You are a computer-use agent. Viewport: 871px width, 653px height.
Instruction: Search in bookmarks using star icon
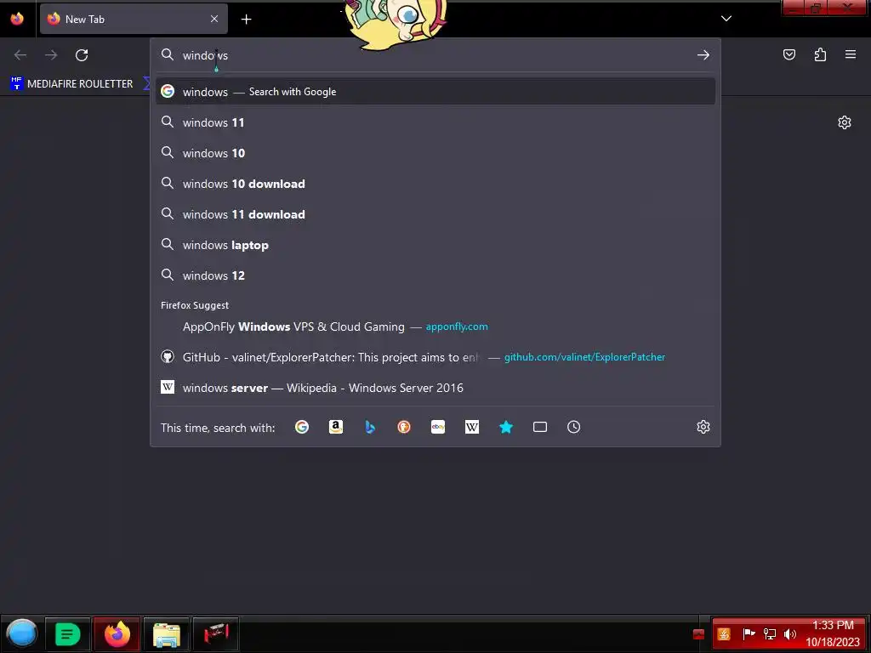506,427
